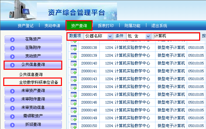The height and width of the screenshot is (129, 206).
Task: Click the asset number 20000149
Action: (89, 118)
